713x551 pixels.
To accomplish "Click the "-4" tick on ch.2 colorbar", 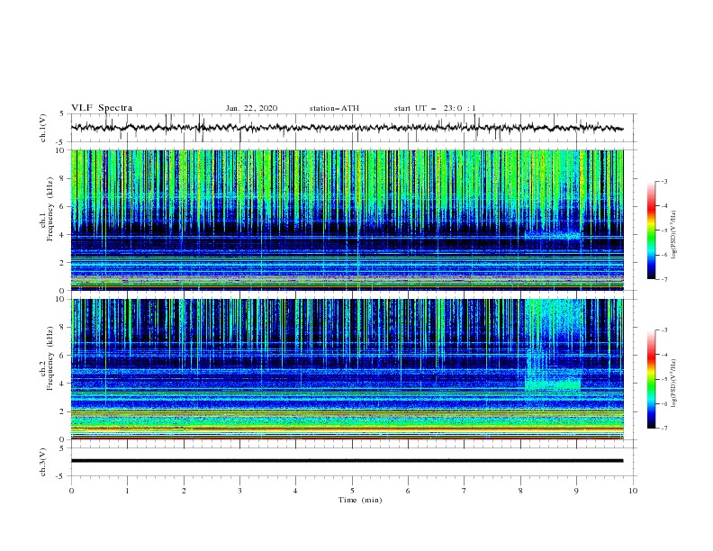I will (663, 355).
